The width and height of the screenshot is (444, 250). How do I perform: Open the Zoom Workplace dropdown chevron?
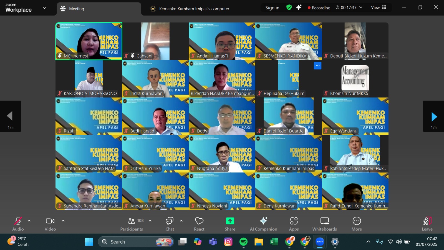[x=45, y=8]
